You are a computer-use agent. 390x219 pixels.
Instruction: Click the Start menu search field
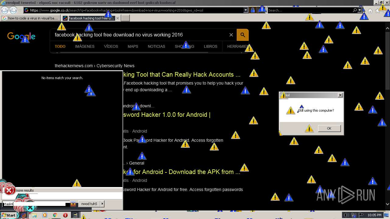[x=36, y=204]
